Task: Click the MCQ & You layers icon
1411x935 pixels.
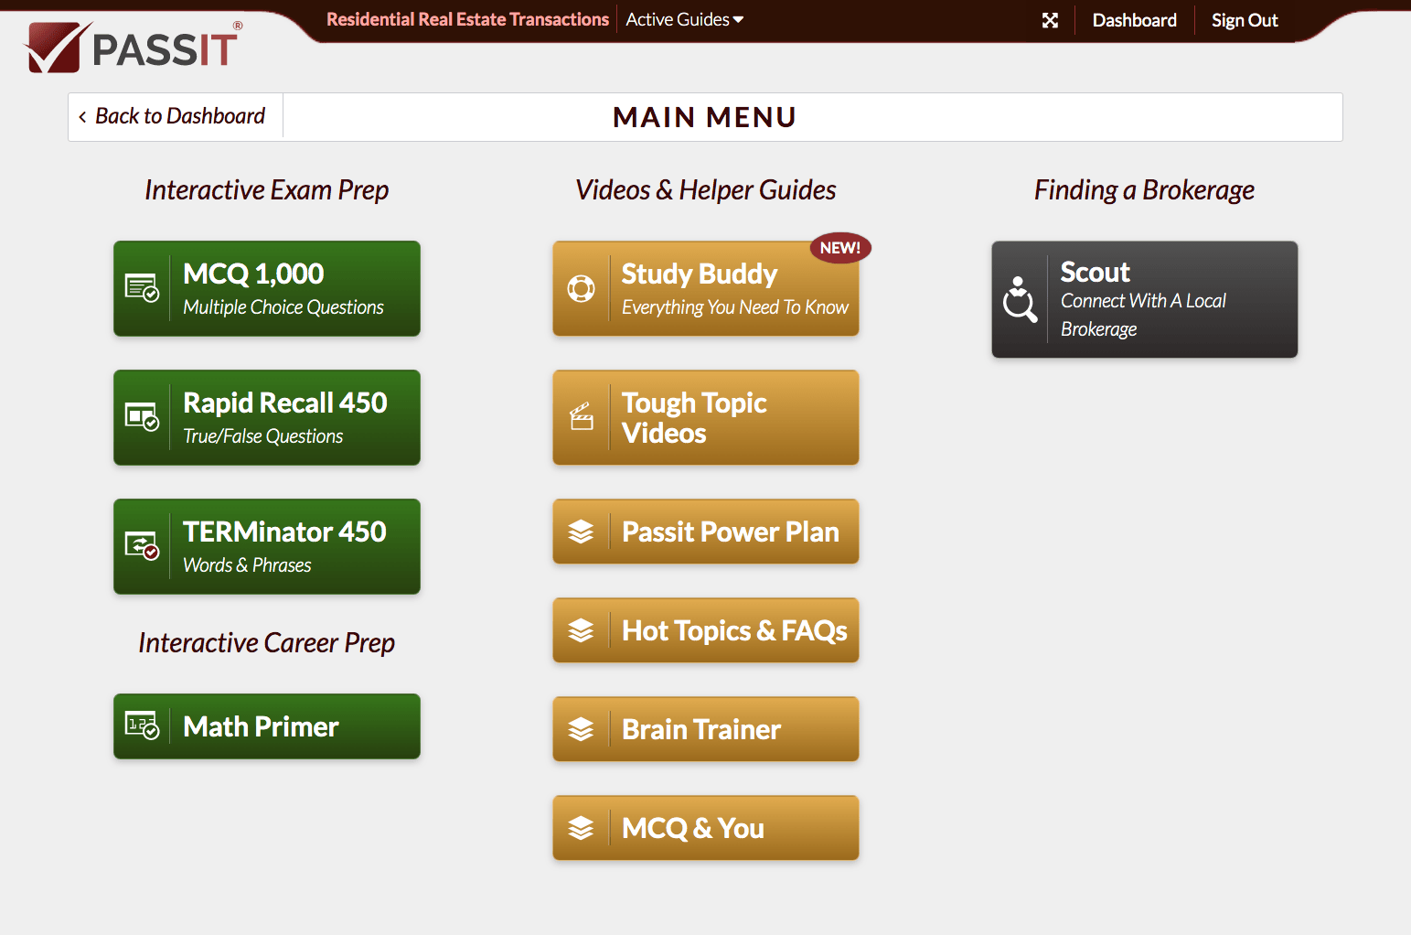Action: tap(581, 828)
